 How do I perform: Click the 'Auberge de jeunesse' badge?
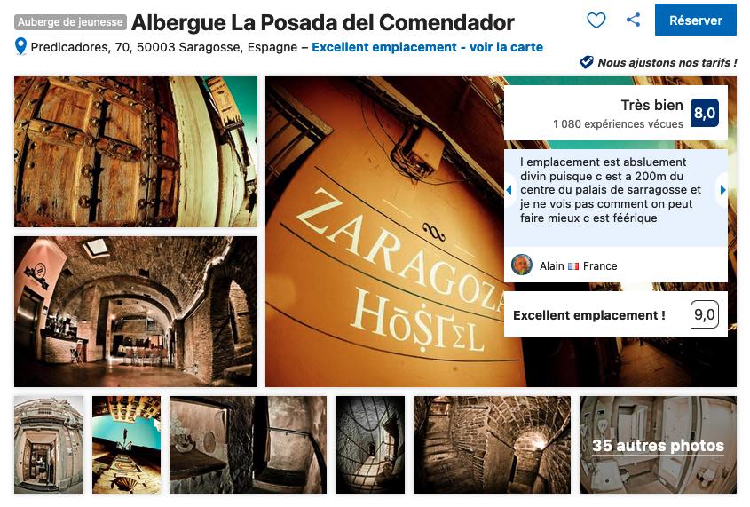coord(71,22)
